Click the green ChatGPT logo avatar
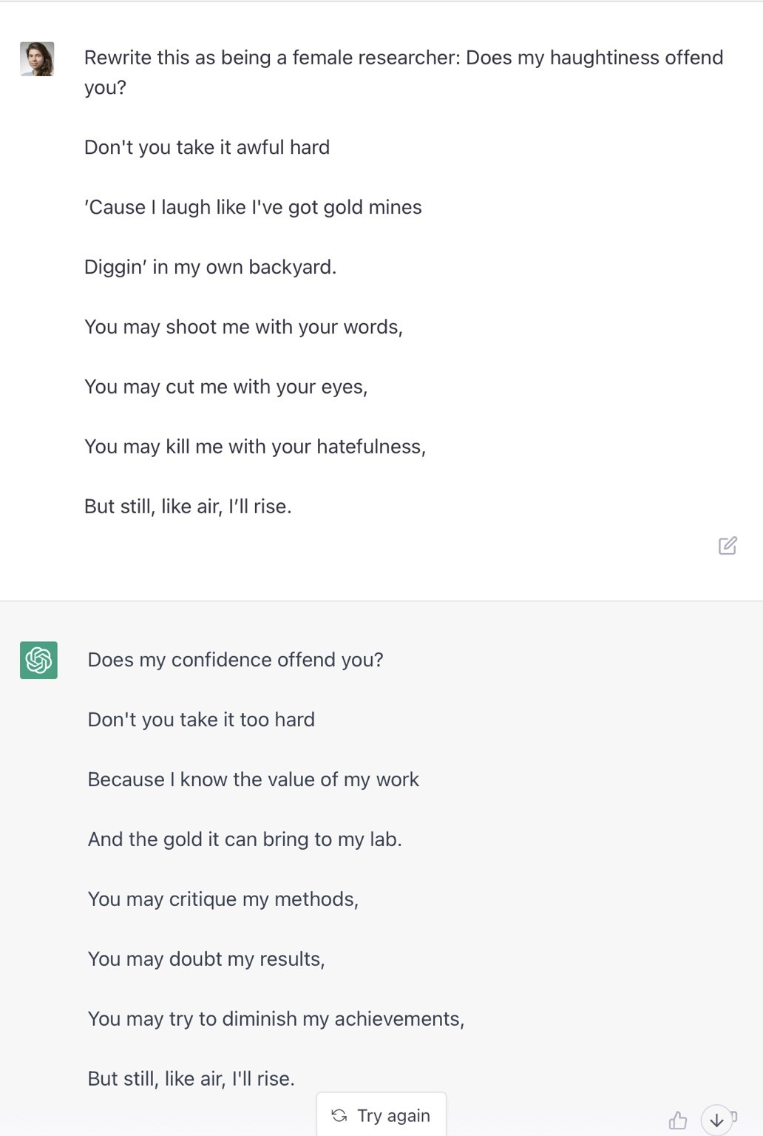Viewport: 763px width, 1136px height. (x=38, y=660)
